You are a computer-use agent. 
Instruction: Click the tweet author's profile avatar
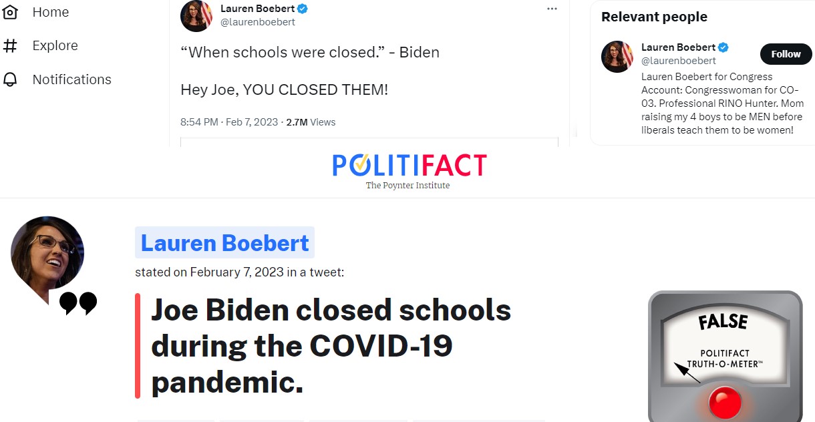pos(196,15)
